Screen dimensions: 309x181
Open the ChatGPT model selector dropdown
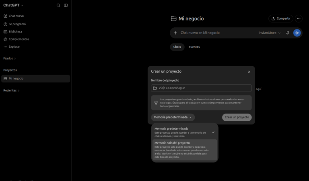coord(13,5)
